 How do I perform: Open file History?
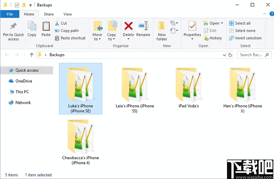213,38
